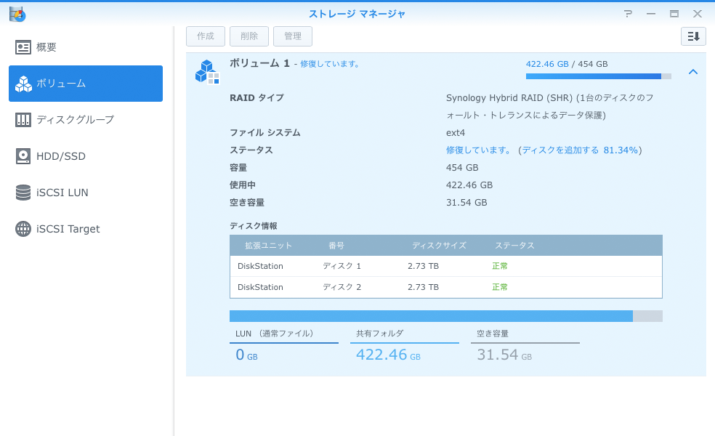Click the large volume allocation bar
715x436 pixels.
point(446,316)
